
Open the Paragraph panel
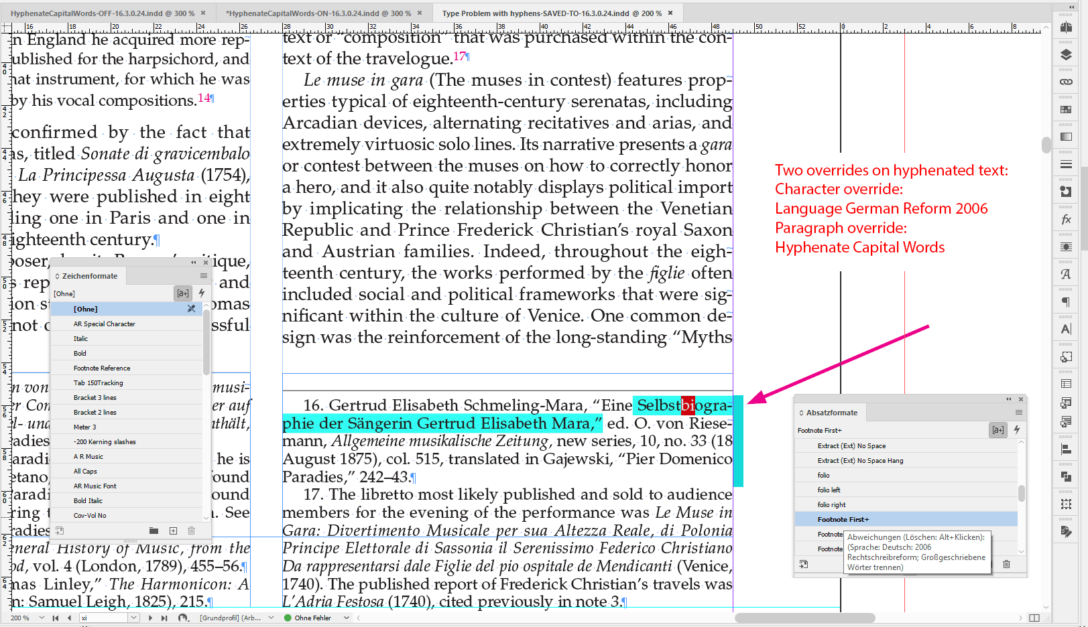(x=1065, y=303)
